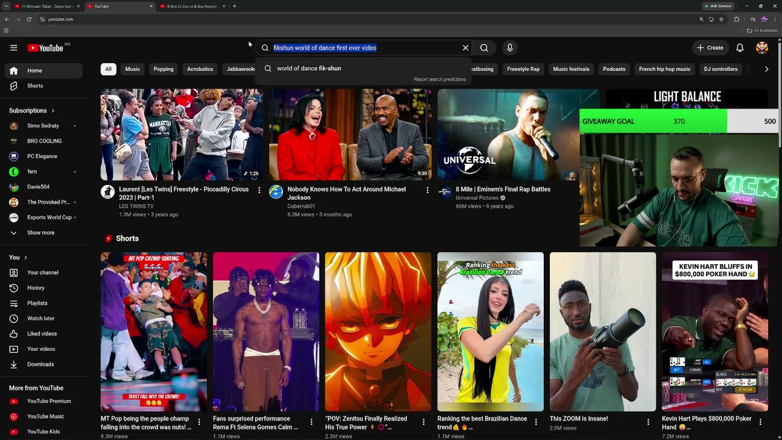Image resolution: width=782 pixels, height=440 pixels.
Task: Start voice search with the microphone icon
Action: point(510,48)
